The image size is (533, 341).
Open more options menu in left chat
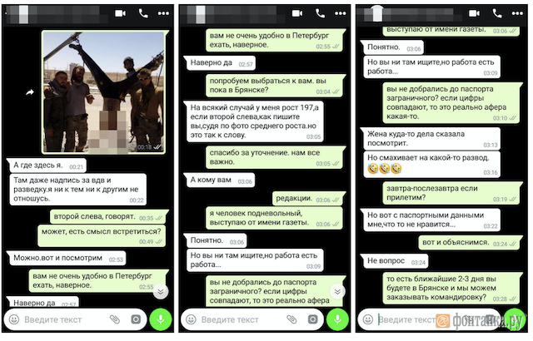pos(163,13)
